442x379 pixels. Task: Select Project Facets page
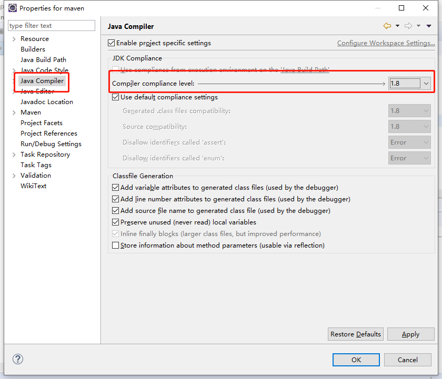click(x=42, y=123)
